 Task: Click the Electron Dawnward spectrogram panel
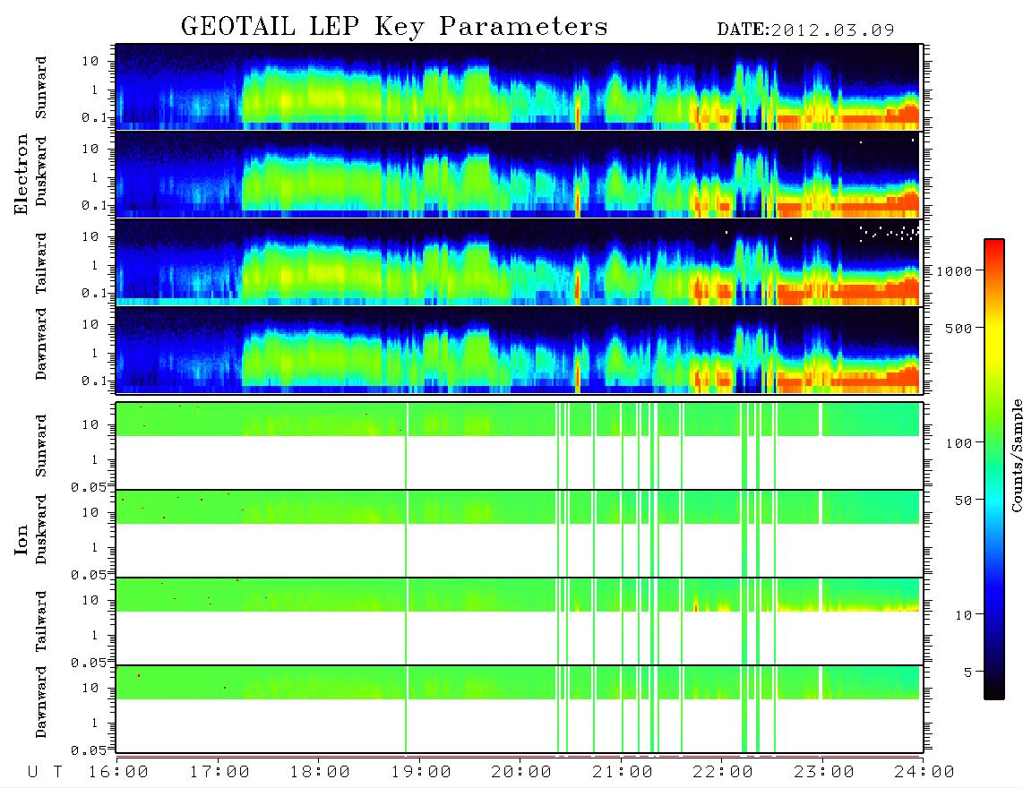tap(518, 350)
